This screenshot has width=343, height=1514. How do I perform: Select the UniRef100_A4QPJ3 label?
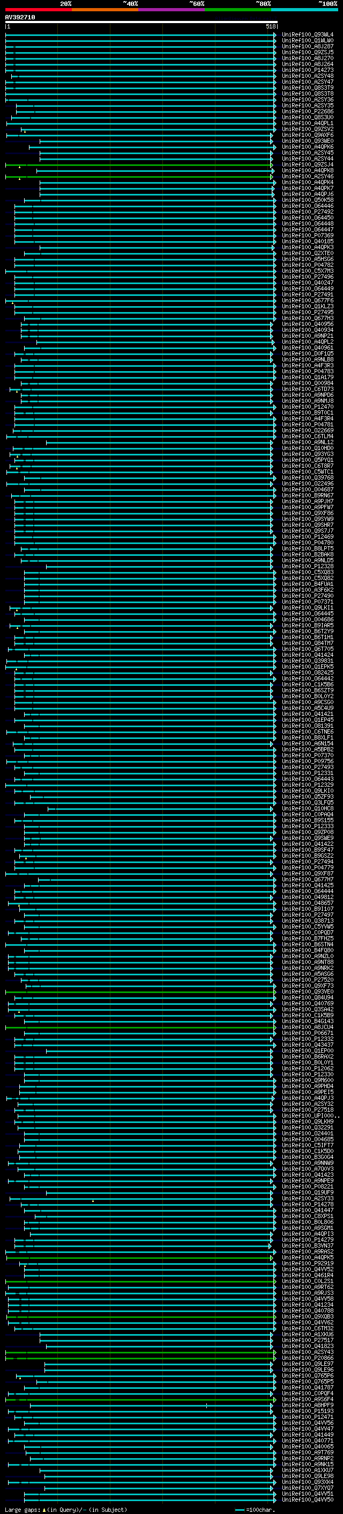pos(307,1098)
